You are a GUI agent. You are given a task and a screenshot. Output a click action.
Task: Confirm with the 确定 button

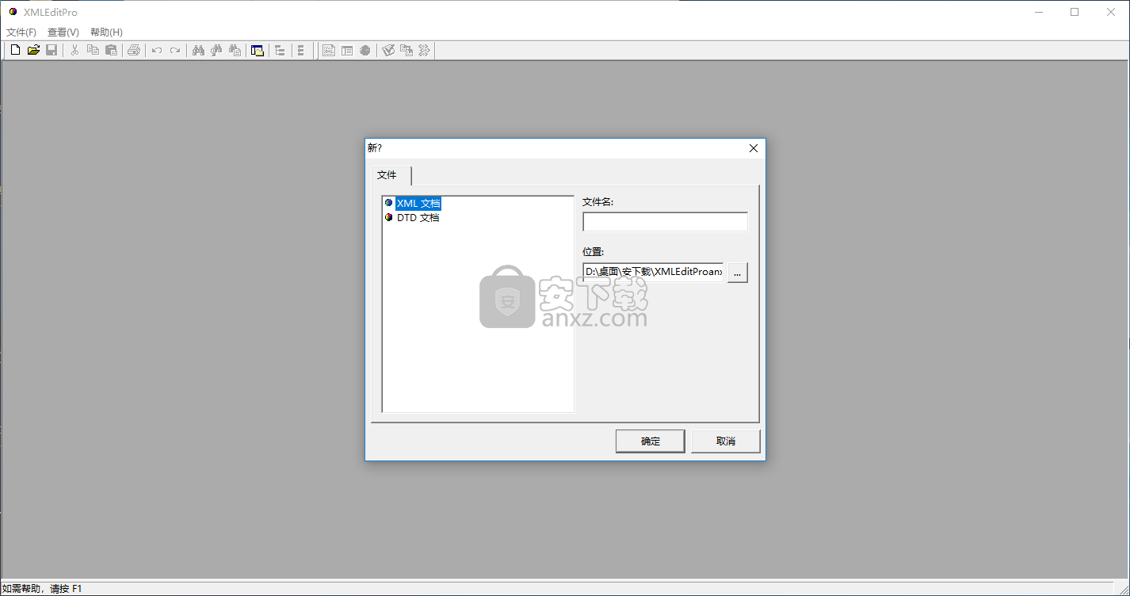(650, 441)
